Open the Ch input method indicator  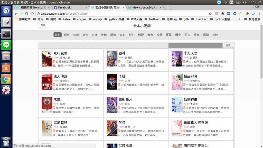[x=231, y=2]
